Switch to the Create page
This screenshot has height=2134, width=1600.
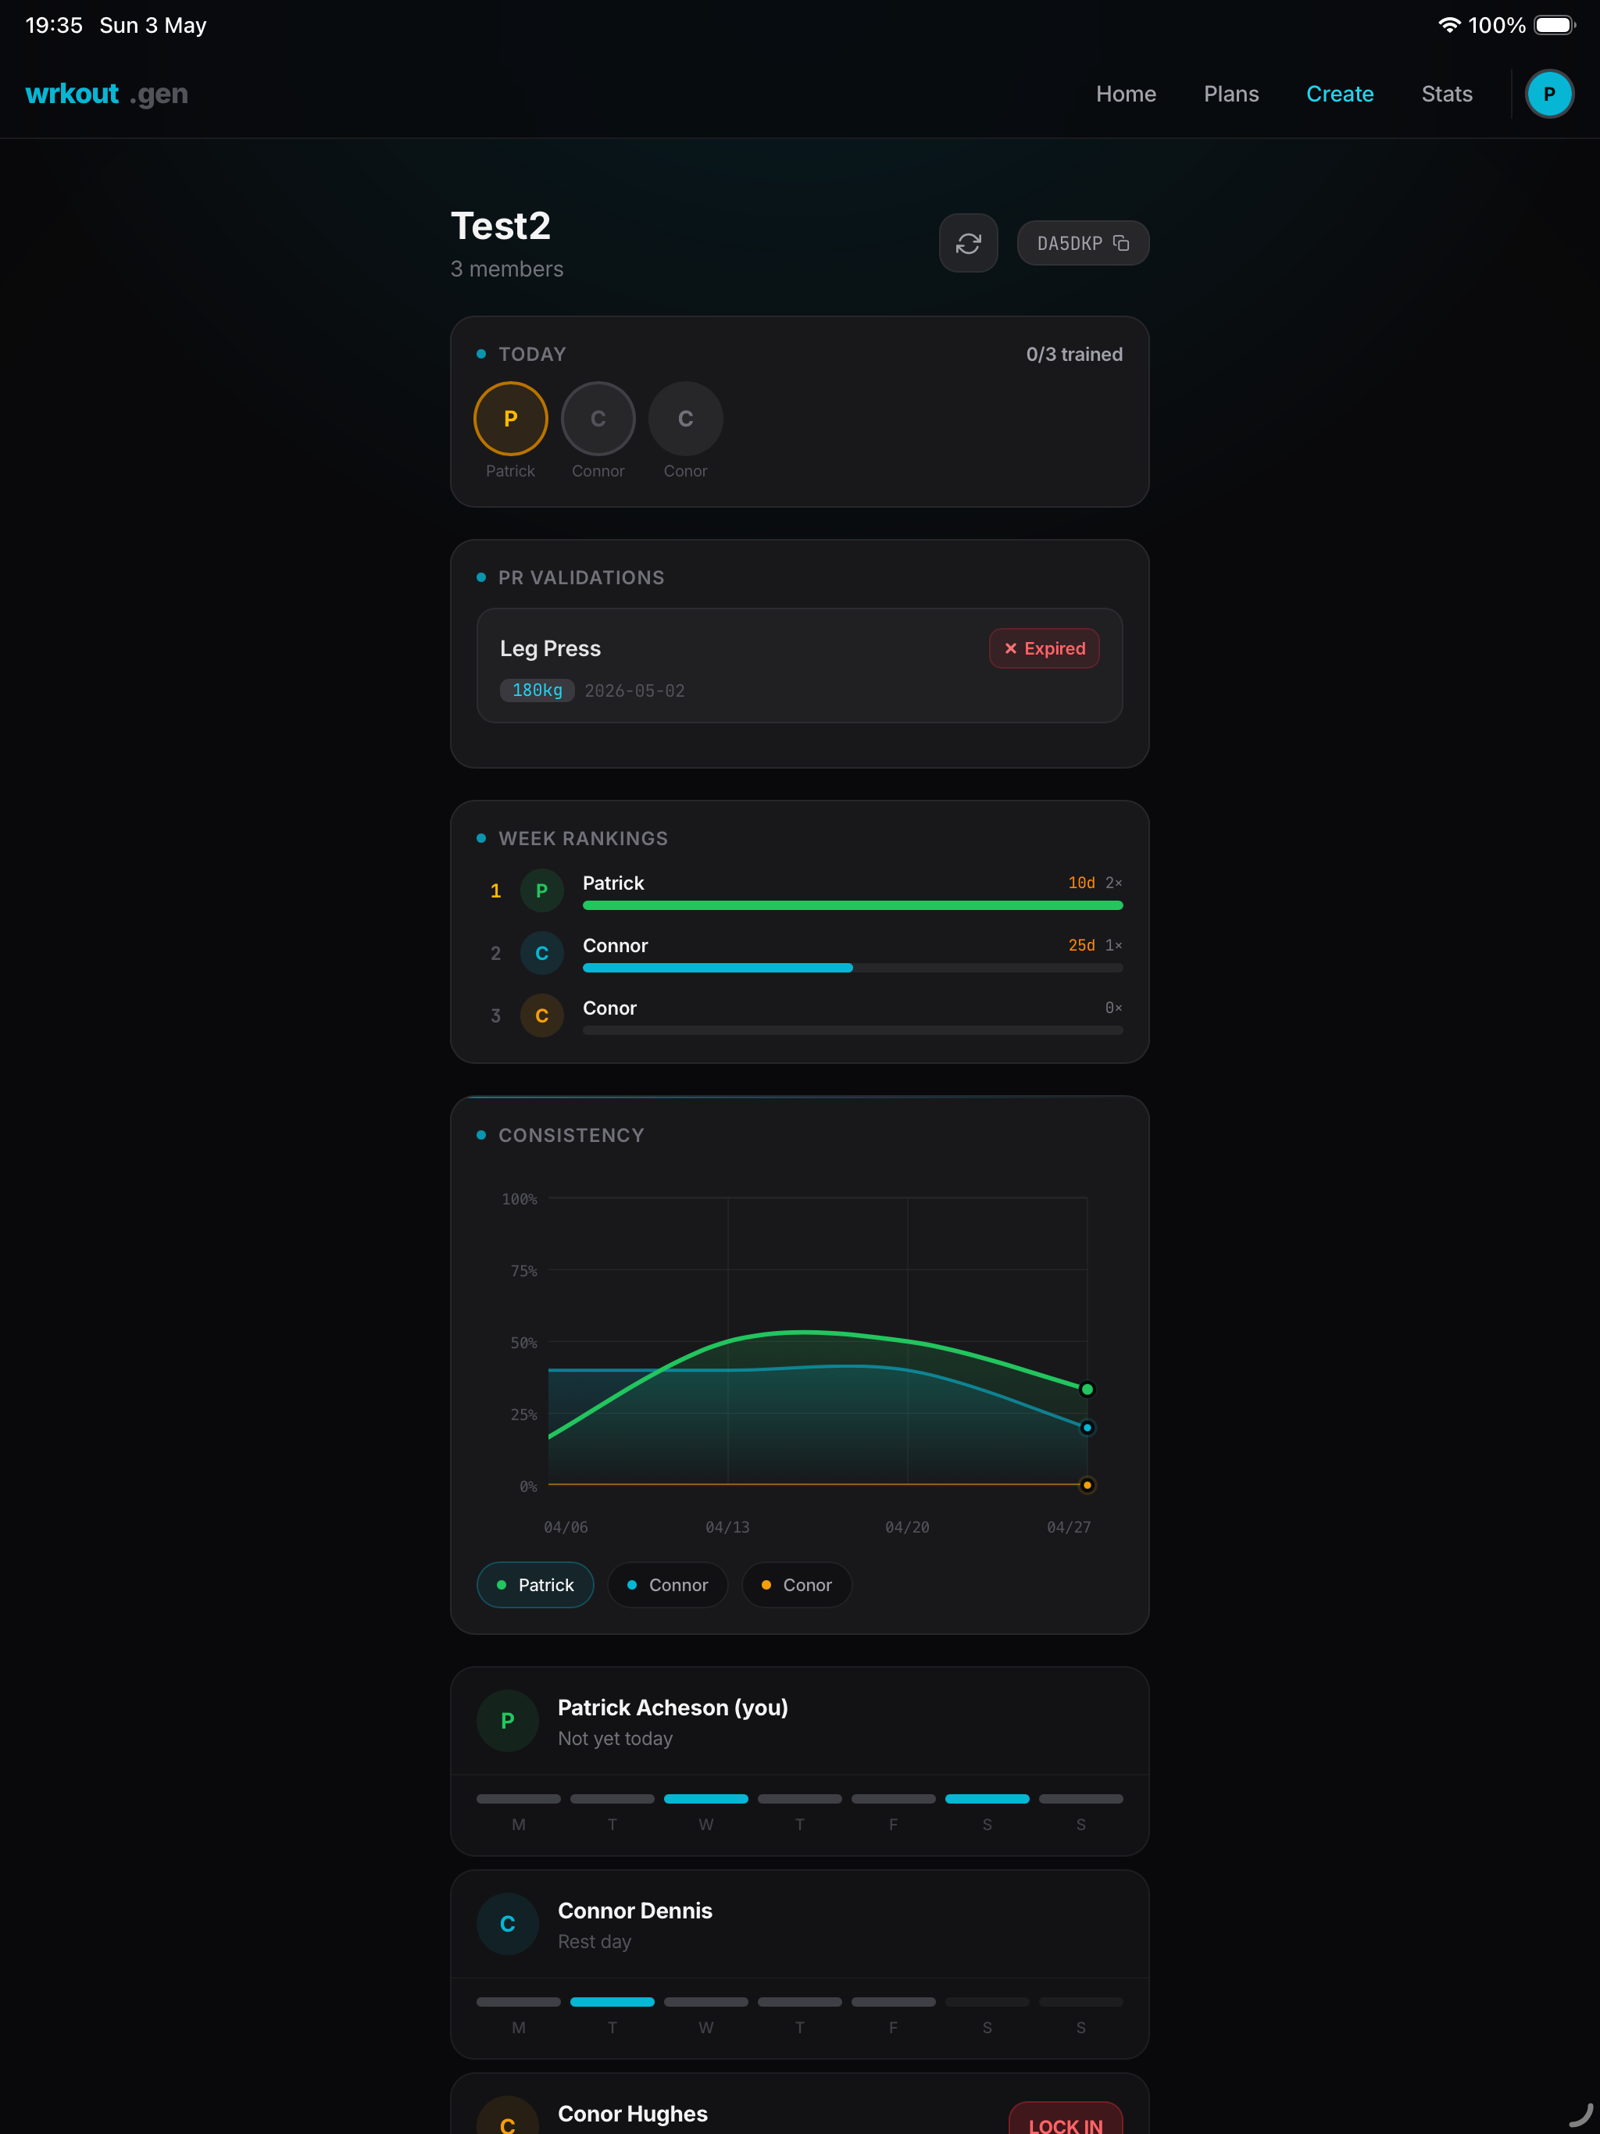click(1339, 94)
